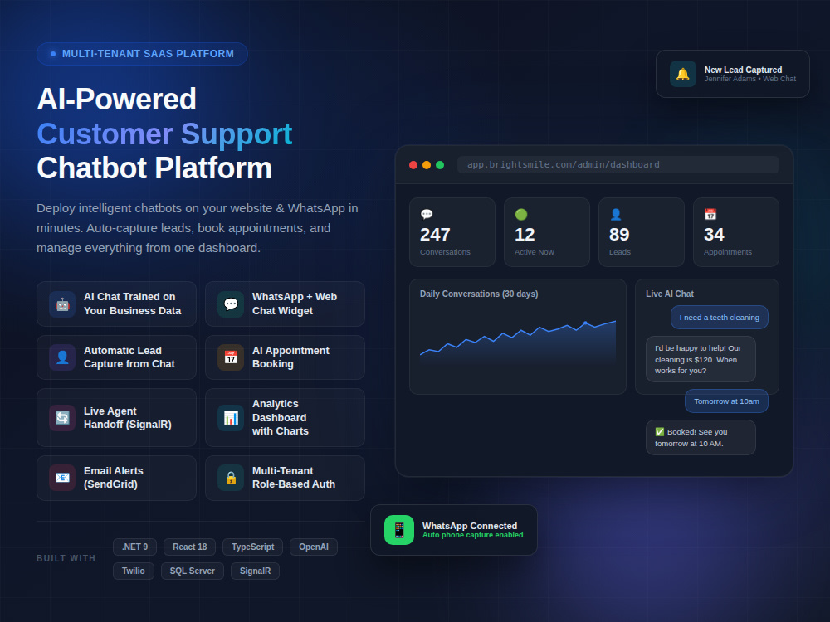The image size is (830, 622).
Task: Click the 'Chatbot Platform' headline line
Action: 154,168
